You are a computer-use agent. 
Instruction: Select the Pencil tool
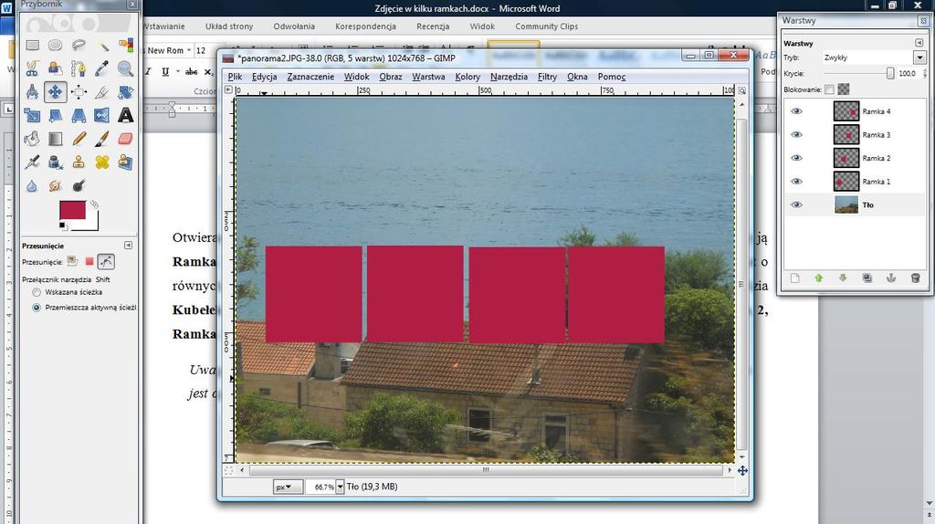[79, 138]
